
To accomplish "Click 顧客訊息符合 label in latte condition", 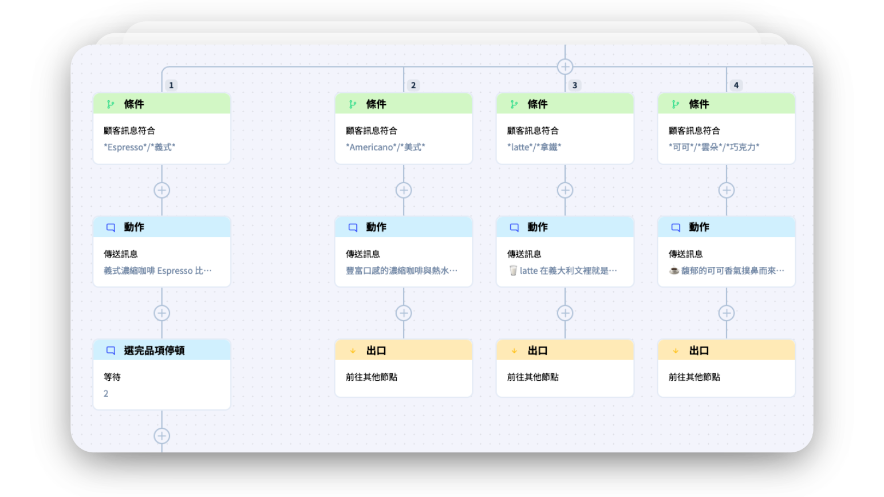I will tap(532, 131).
